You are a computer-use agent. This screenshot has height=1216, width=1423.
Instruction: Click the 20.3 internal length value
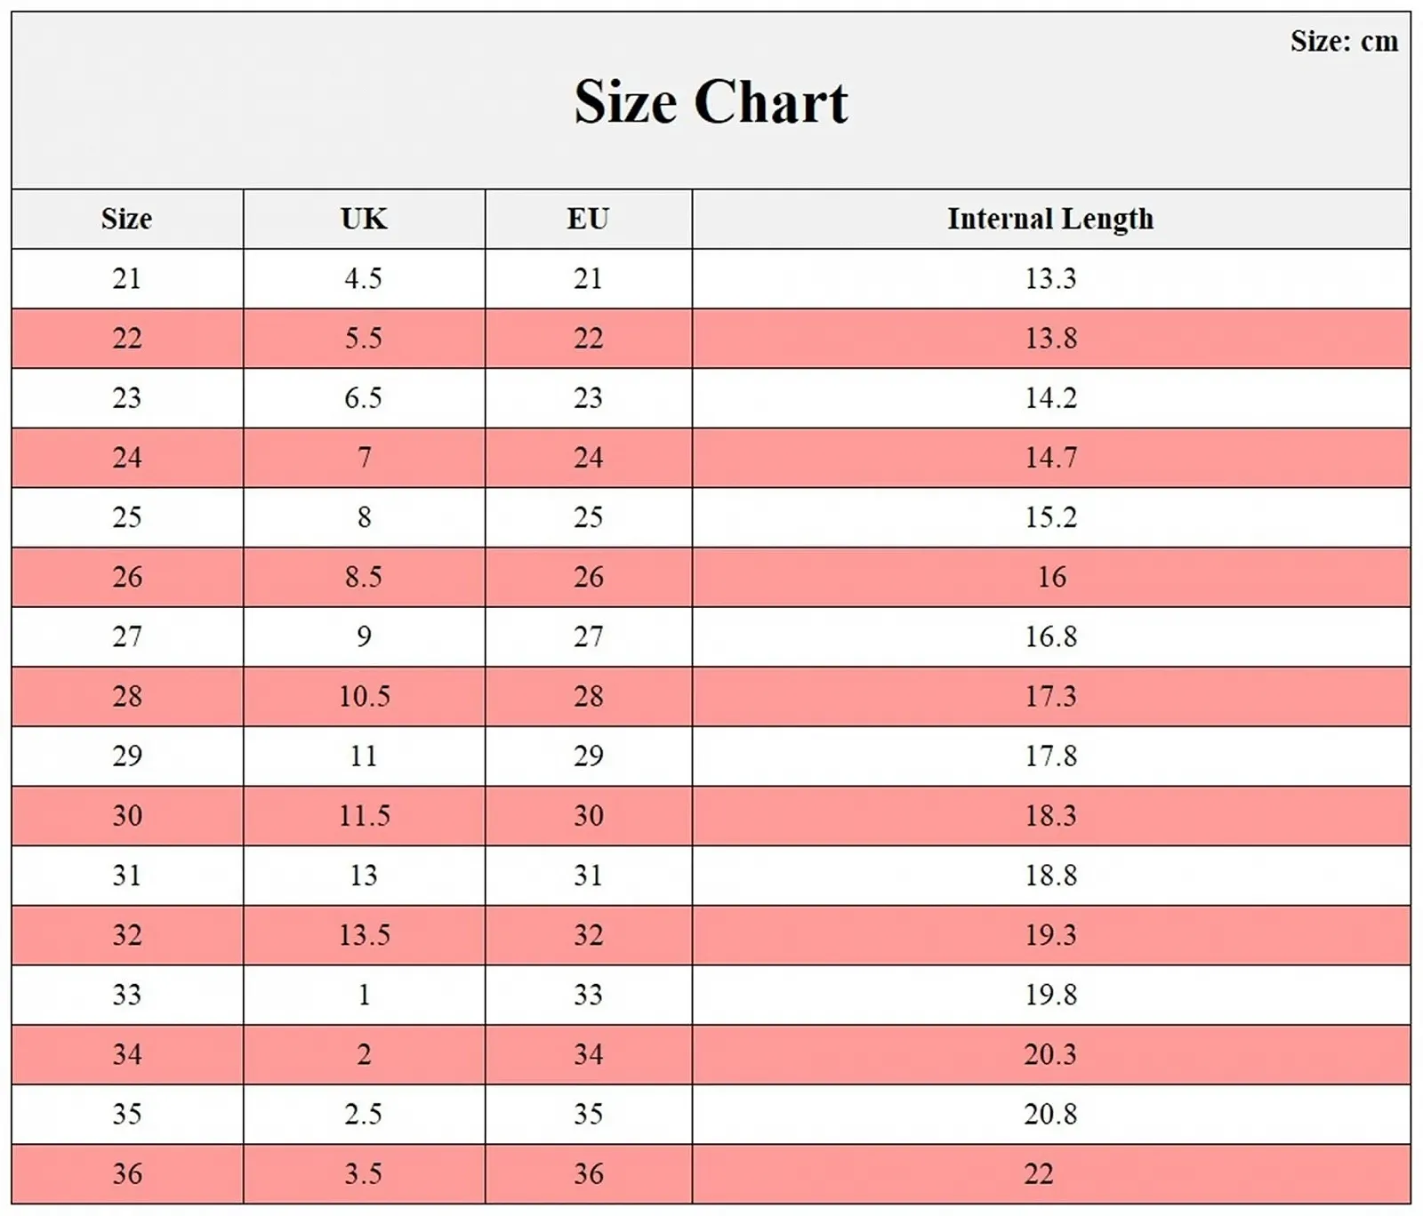click(1050, 1054)
